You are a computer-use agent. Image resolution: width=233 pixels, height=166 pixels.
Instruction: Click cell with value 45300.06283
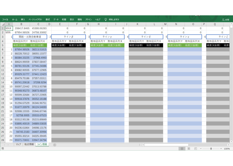(39, 28)
